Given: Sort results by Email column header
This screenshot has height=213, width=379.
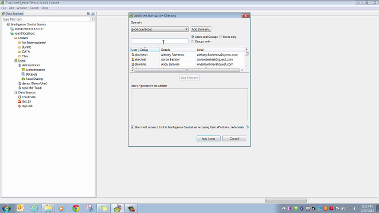Looking at the screenshot, I should (220, 50).
